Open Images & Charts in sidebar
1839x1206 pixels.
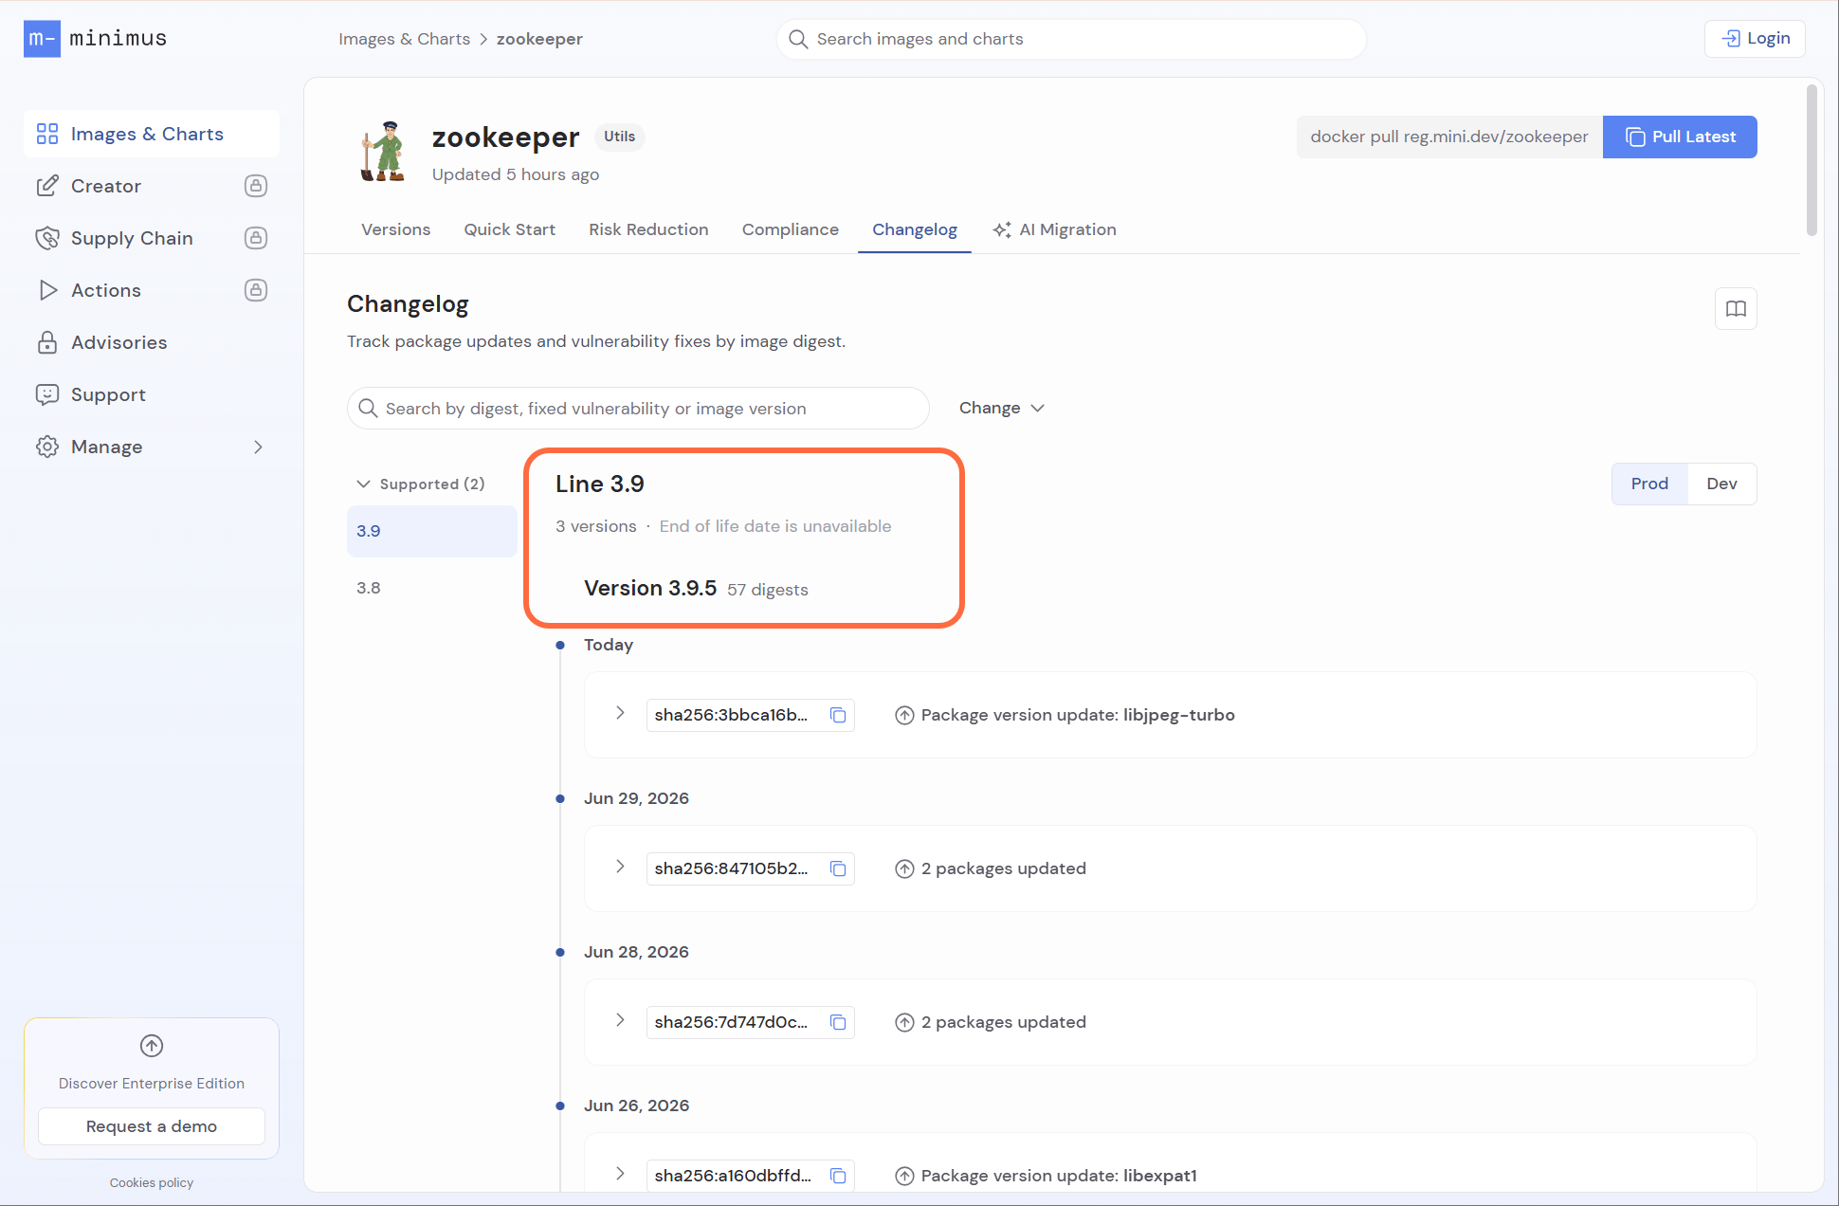tap(152, 134)
